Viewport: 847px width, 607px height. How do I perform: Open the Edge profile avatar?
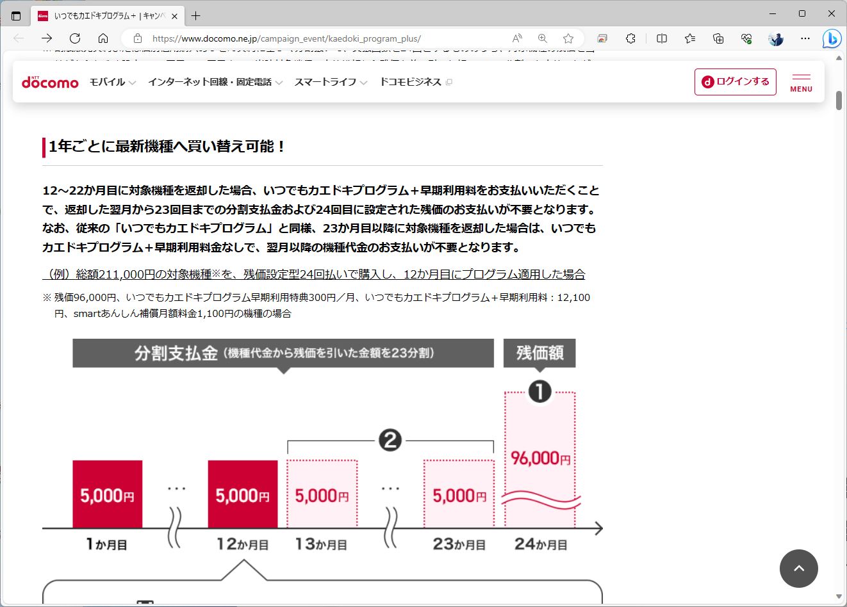pos(775,39)
